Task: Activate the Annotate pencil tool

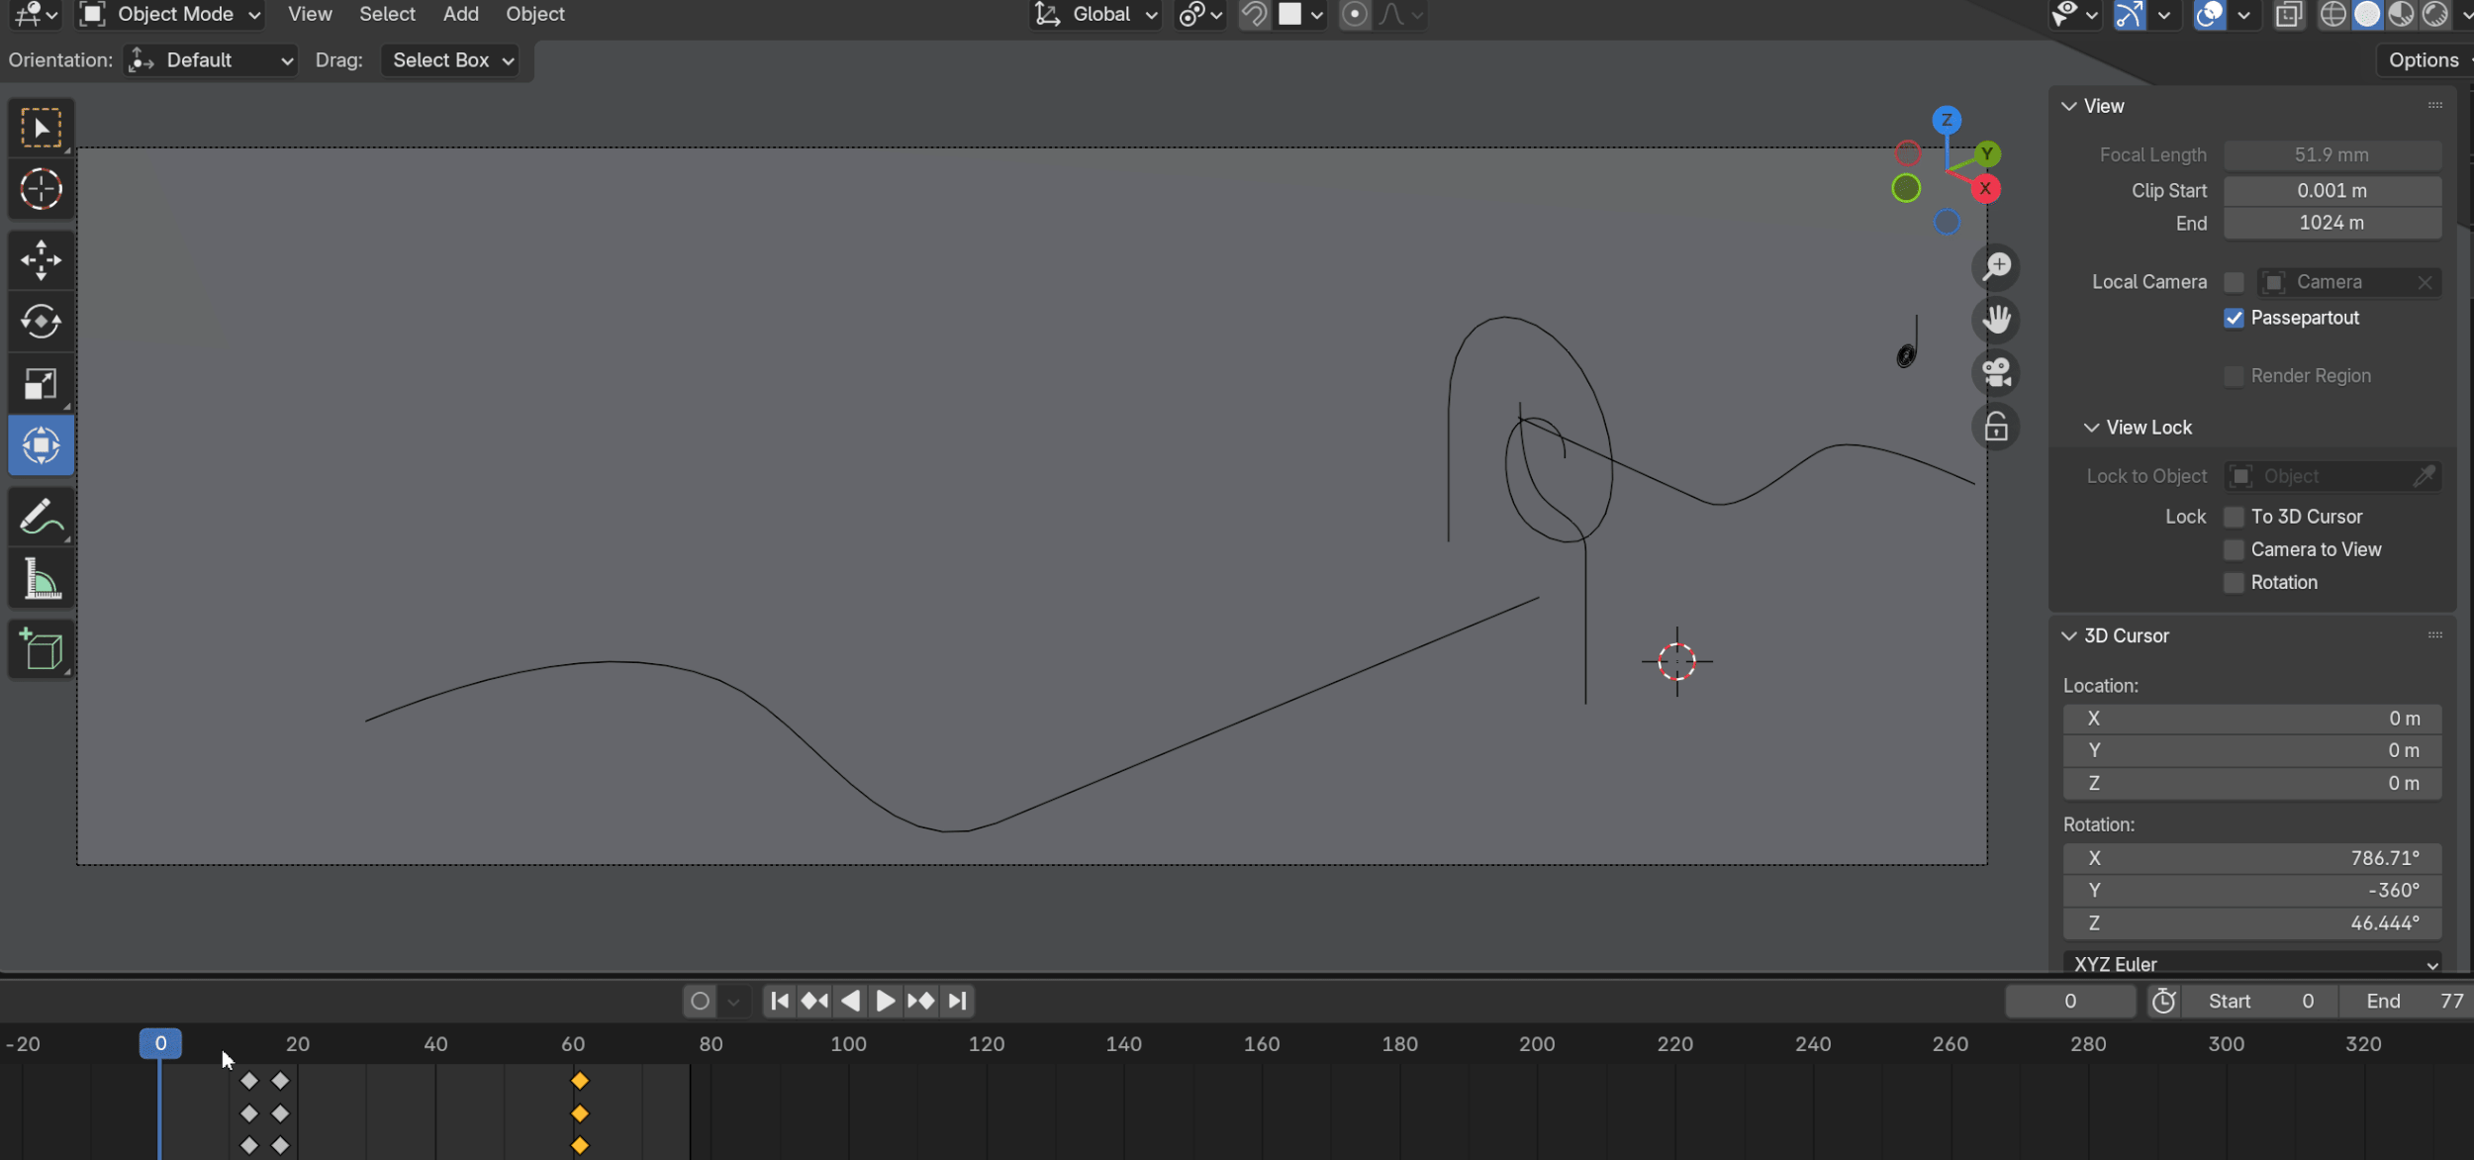Action: [41, 516]
